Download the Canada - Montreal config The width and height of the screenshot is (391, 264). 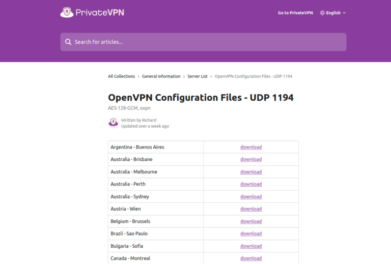[251, 258]
